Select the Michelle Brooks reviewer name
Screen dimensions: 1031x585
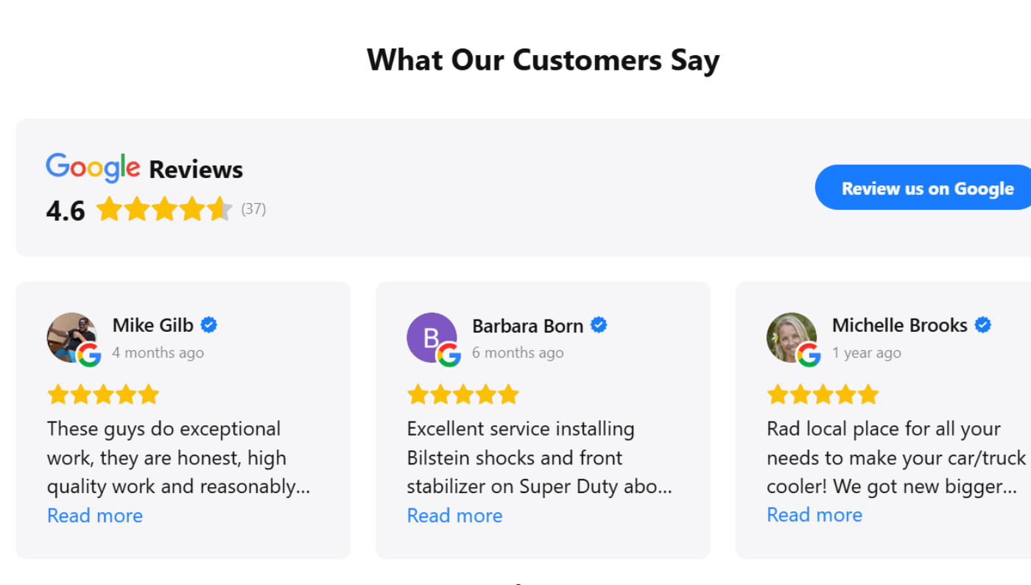[900, 325]
